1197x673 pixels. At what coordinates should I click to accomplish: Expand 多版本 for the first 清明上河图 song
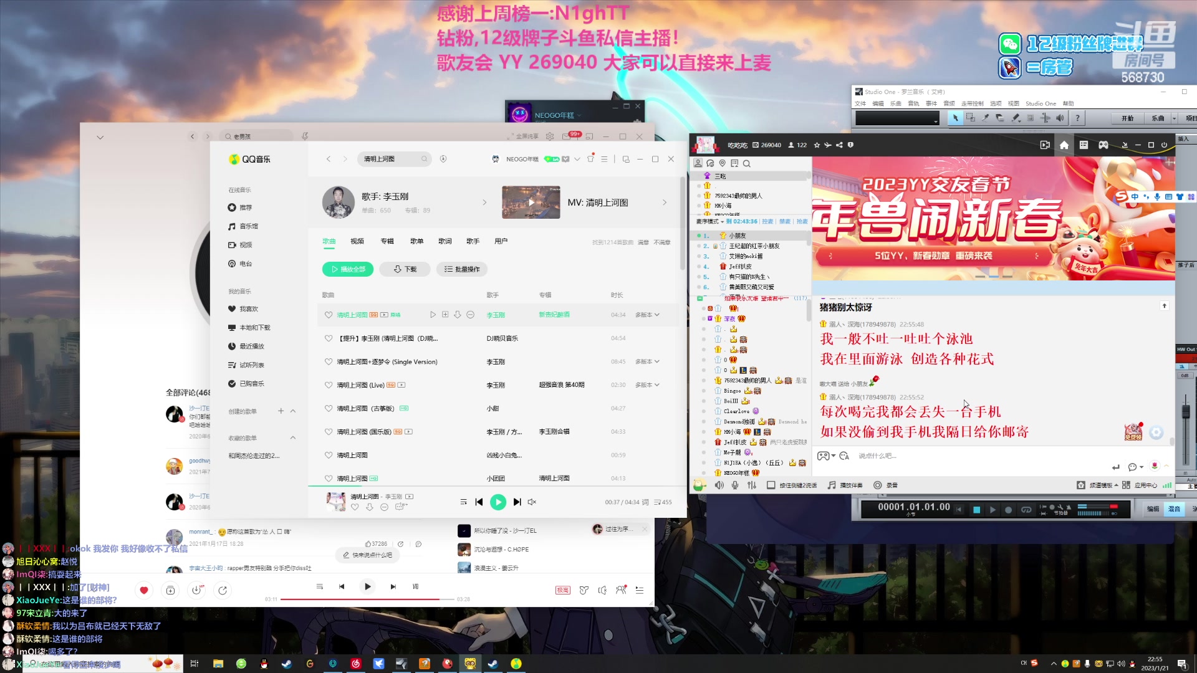coord(647,315)
